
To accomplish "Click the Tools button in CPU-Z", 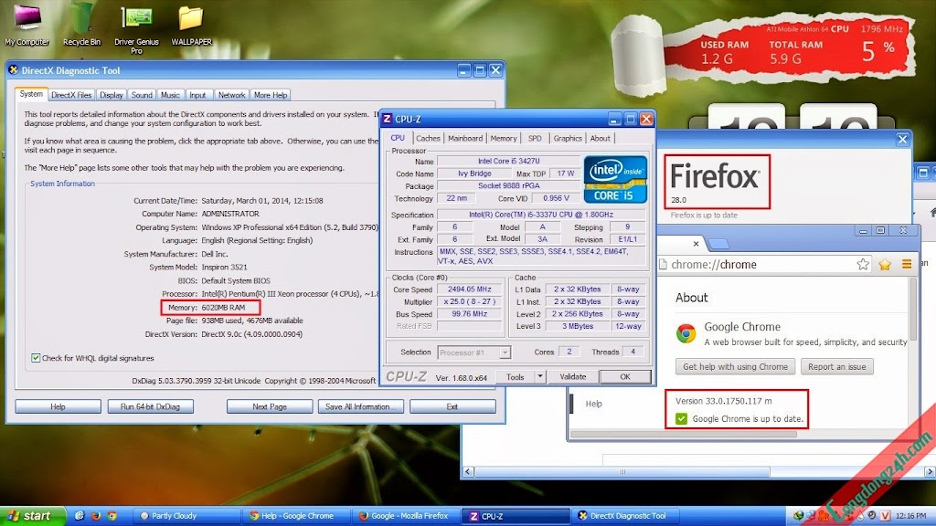I will coord(515,376).
